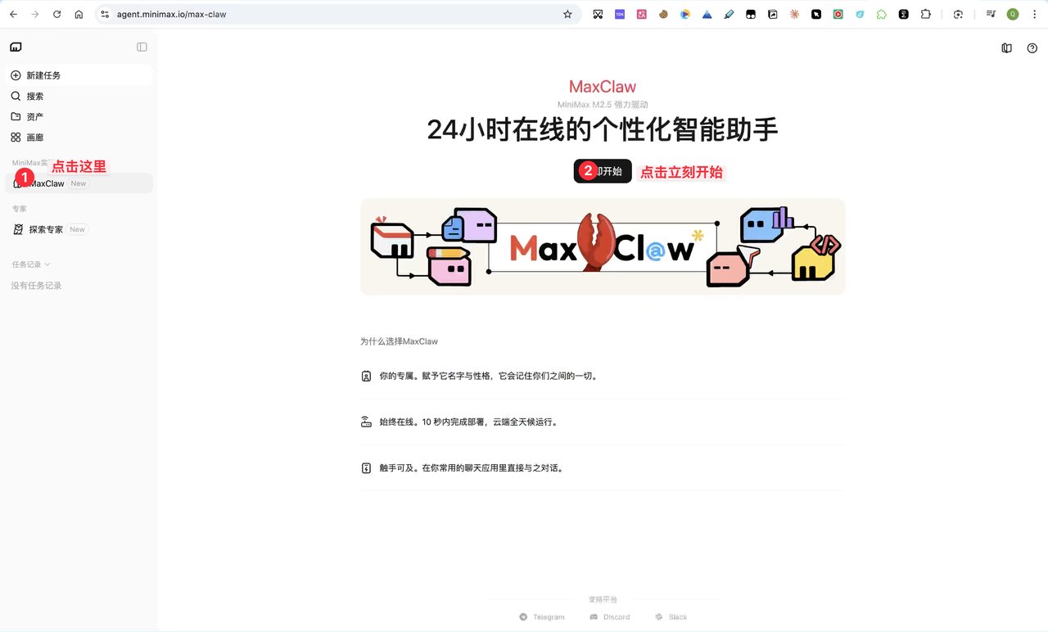The image size is (1048, 632).
Task: Click the blue triangle extension icon
Action: point(707,14)
